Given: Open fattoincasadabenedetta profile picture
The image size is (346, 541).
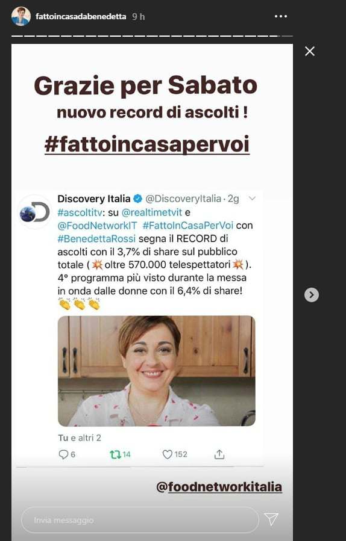Looking at the screenshot, I should tap(20, 16).
